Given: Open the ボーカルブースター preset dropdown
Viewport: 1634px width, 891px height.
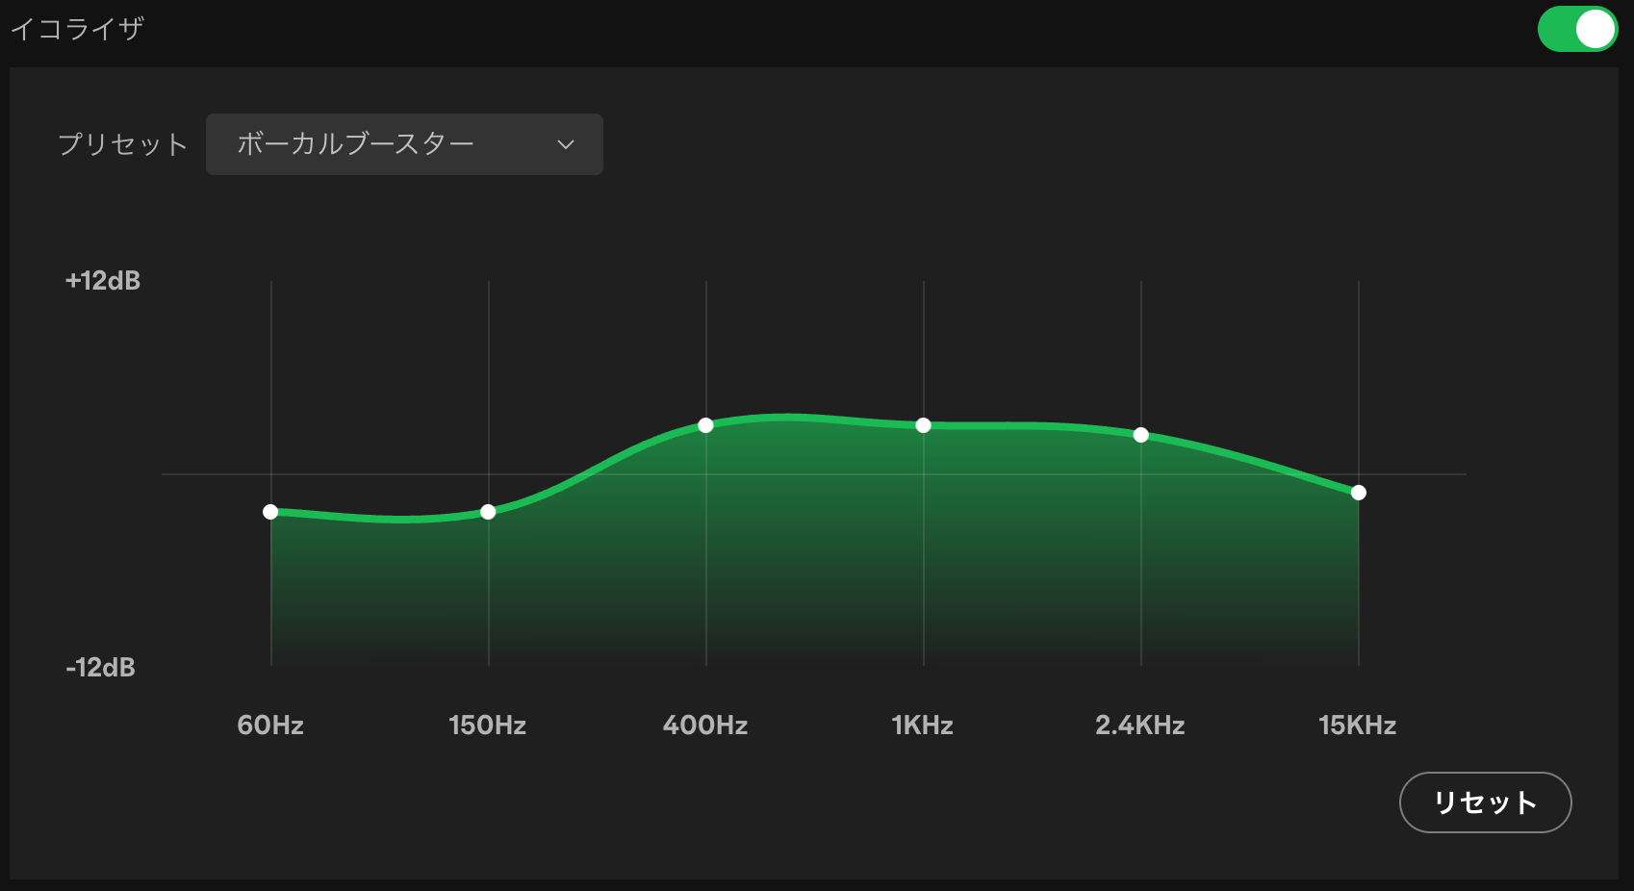Looking at the screenshot, I should click(404, 144).
